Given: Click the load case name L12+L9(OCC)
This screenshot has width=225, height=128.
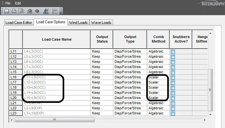Looking at the screenshot, I should 35,82.
